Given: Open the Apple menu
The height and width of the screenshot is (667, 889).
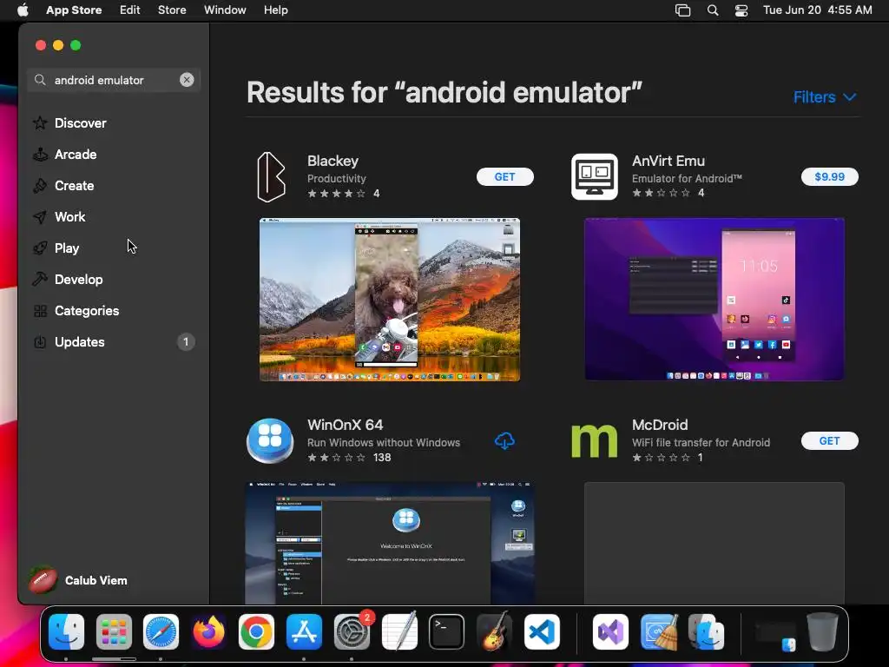Looking at the screenshot, I should click(x=23, y=10).
